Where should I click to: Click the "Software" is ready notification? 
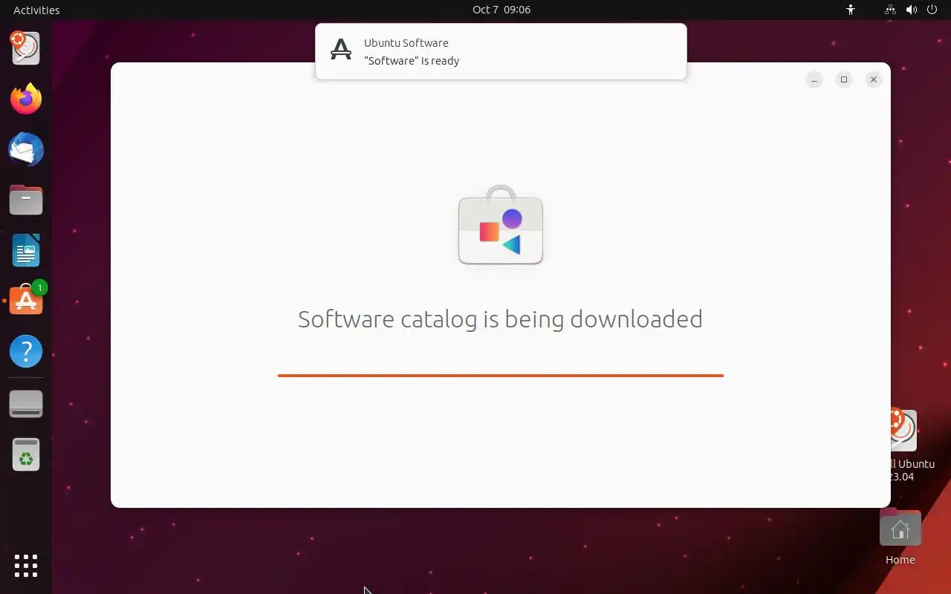click(x=501, y=51)
